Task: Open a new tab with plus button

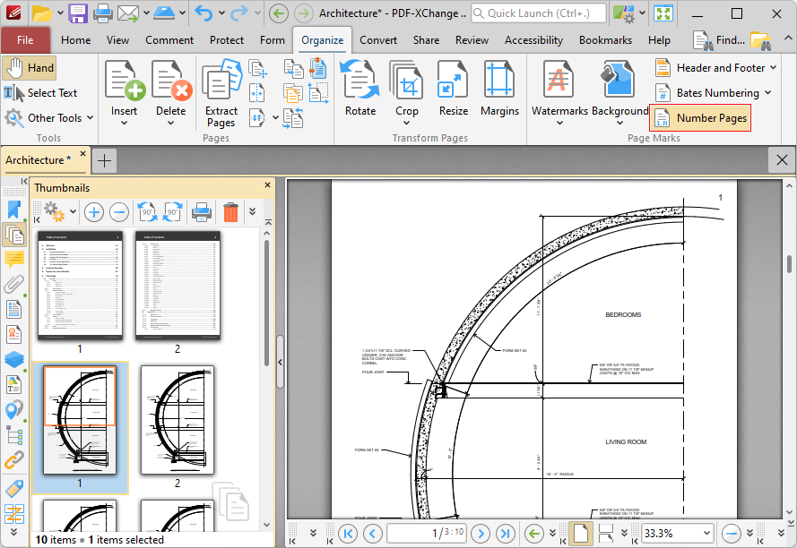Action: coord(104,160)
